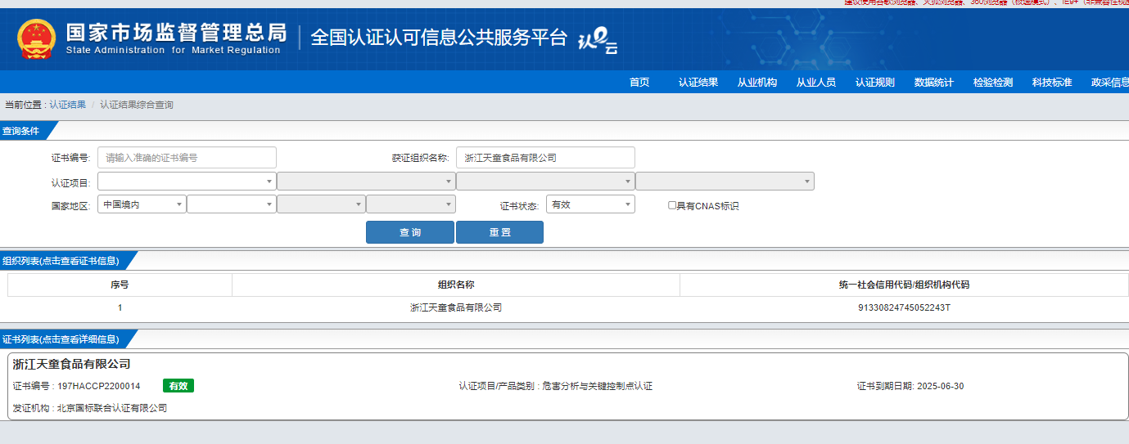The image size is (1129, 444).
Task: Click the 国家市场监督管理总局 title
Action: pyautogui.click(x=176, y=33)
